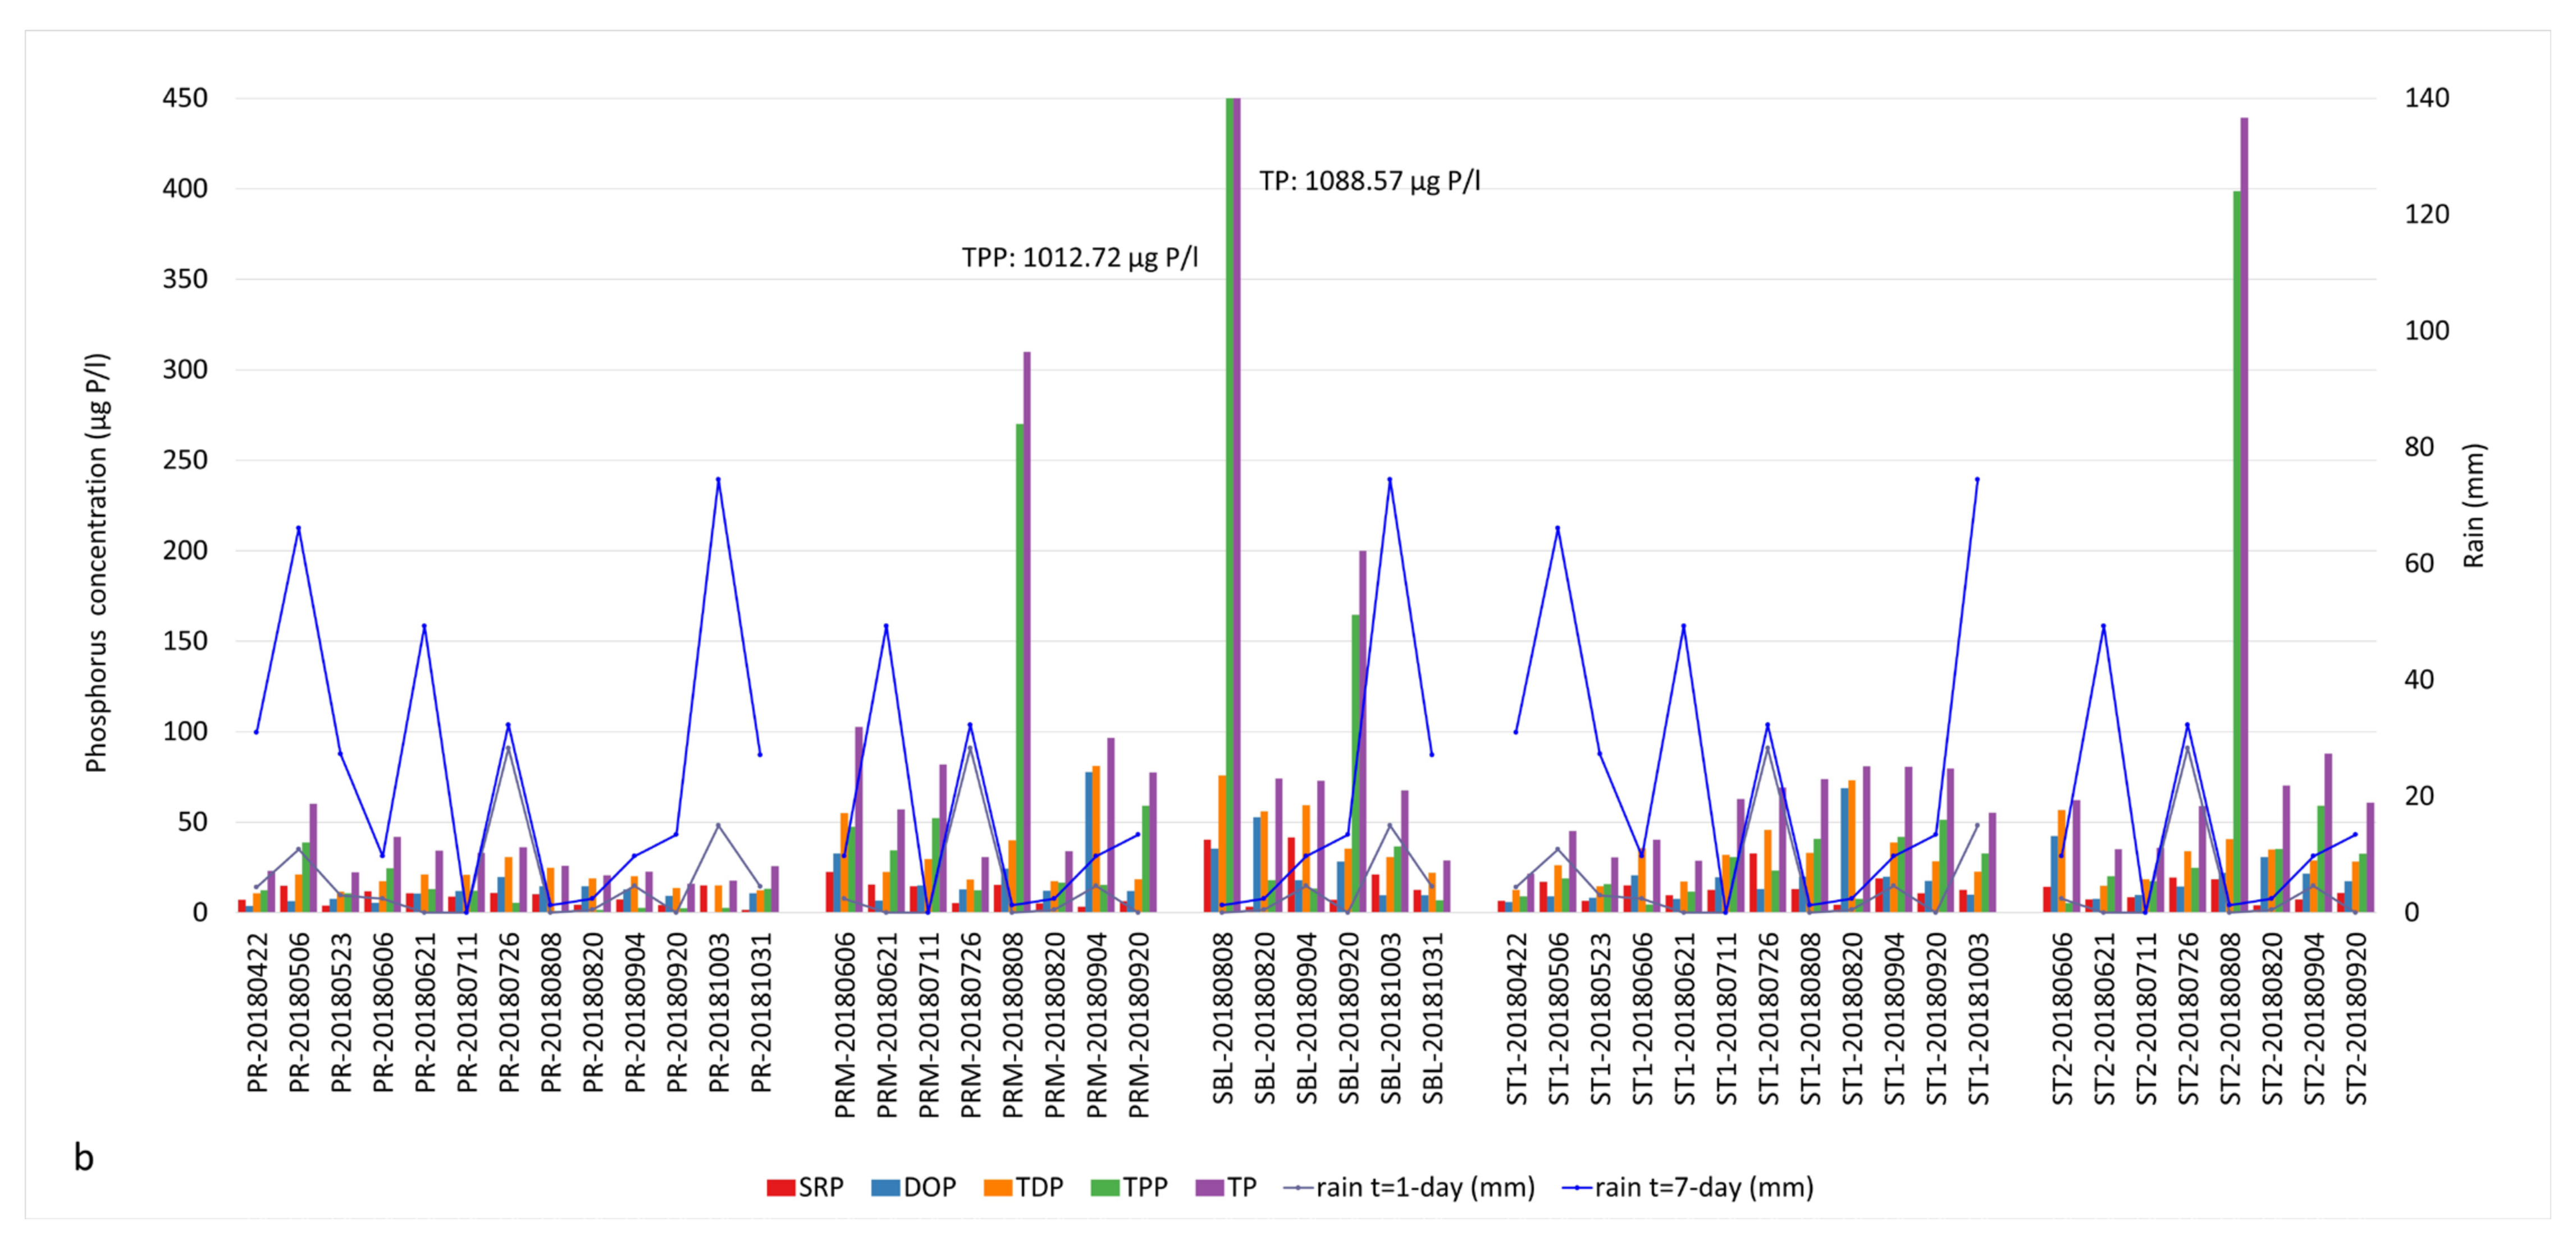This screenshot has height=1241, width=2576.
Task: Click the PRM-20180808 x-axis label
Action: pos(1013,1025)
